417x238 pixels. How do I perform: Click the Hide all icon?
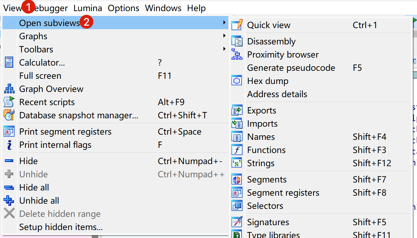(9, 187)
